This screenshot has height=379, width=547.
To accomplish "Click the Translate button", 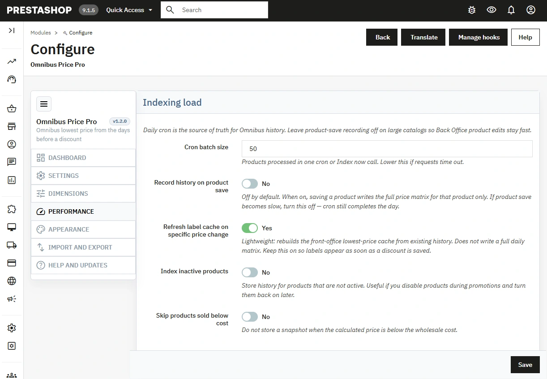I will (x=424, y=37).
